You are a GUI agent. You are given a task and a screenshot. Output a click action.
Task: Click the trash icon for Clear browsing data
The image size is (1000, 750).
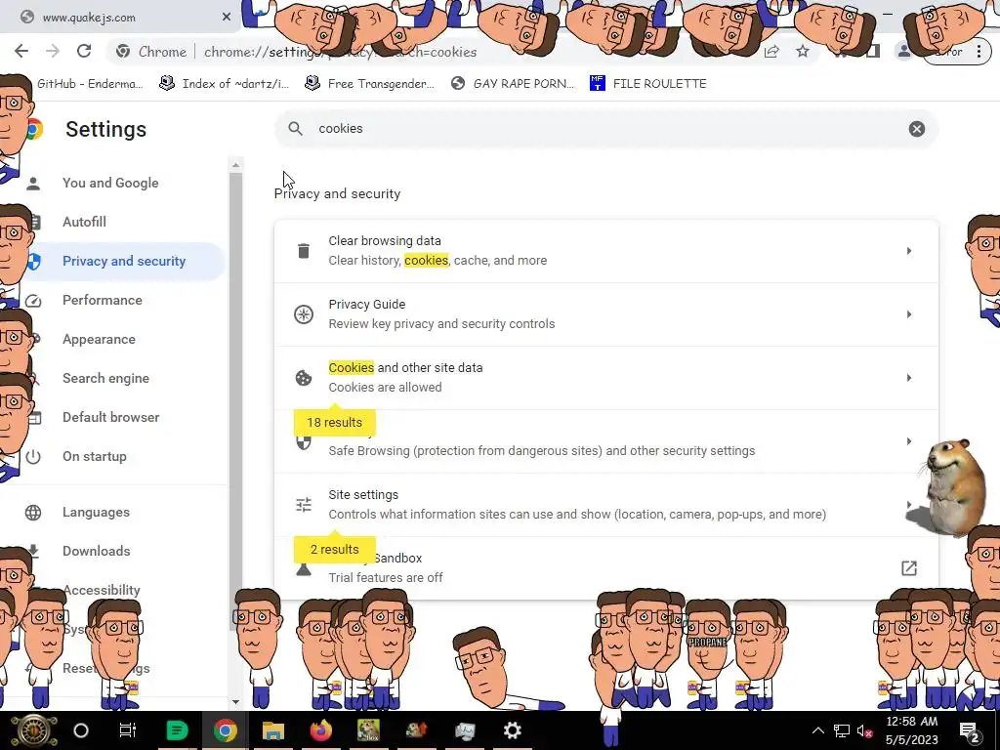(x=304, y=251)
